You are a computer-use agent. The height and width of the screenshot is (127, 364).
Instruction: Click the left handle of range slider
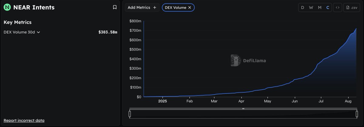click(x=130, y=114)
